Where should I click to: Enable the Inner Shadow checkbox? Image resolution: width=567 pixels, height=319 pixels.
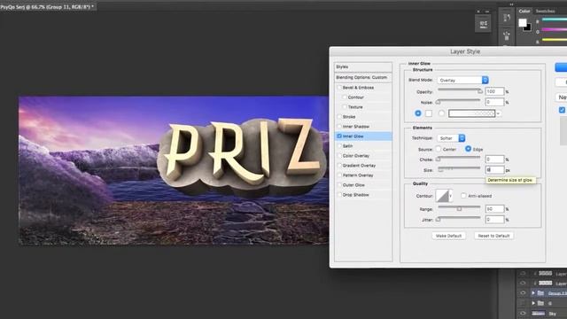[x=339, y=127]
